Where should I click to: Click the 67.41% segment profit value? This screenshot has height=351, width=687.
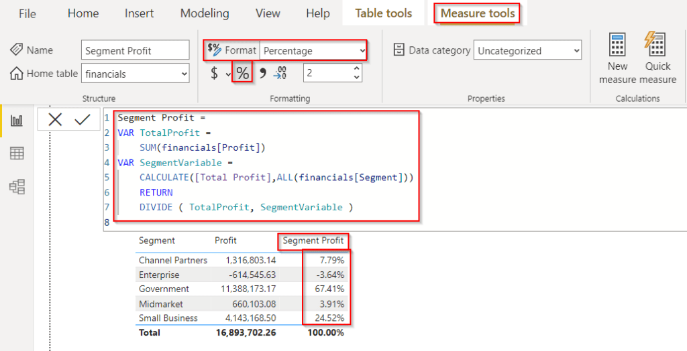tap(329, 289)
